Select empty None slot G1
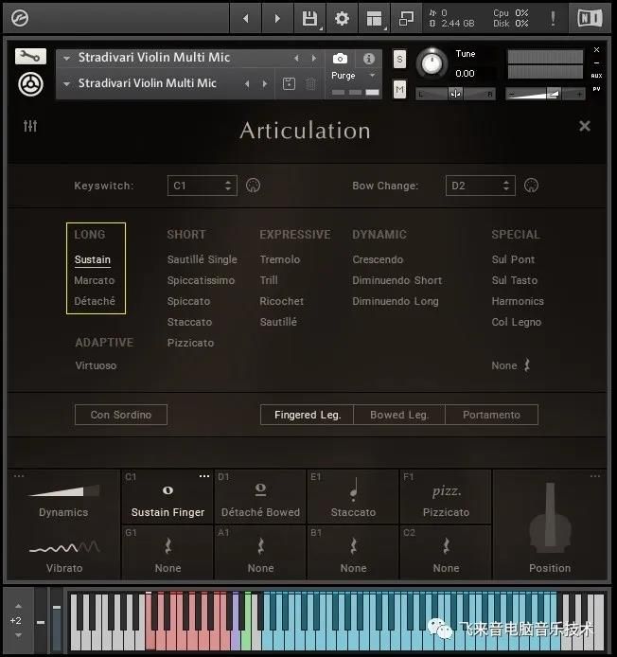The width and height of the screenshot is (617, 657). (x=167, y=552)
